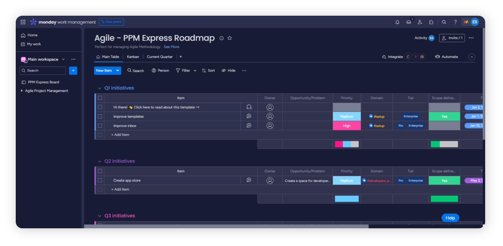Tick checkbox for Improve templates
503x246 pixels.
point(100,116)
